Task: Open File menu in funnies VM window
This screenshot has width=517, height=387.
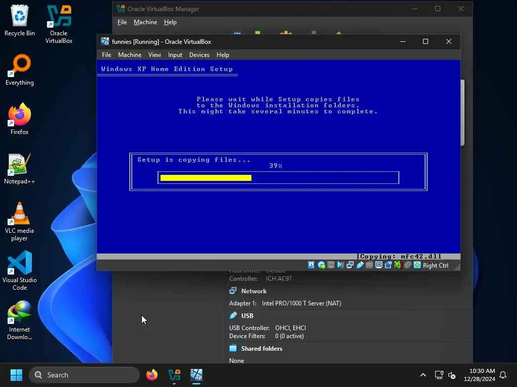Action: tap(107, 55)
